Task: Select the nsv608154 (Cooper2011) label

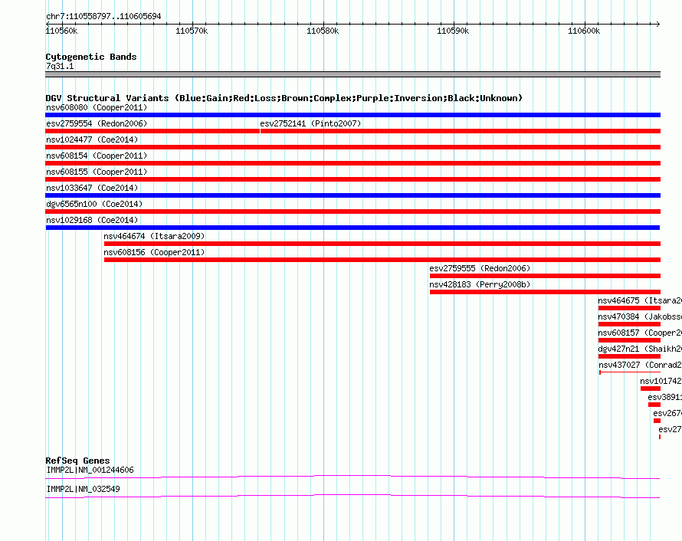Action: click(x=97, y=156)
